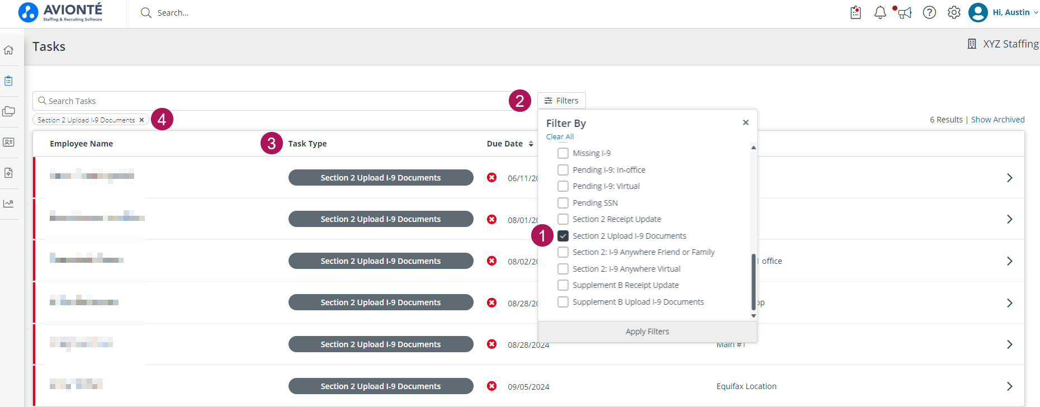Image resolution: width=1040 pixels, height=407 pixels.
Task: Check Section 2: I-9 Anywhere Friend or Family
Action: point(563,252)
